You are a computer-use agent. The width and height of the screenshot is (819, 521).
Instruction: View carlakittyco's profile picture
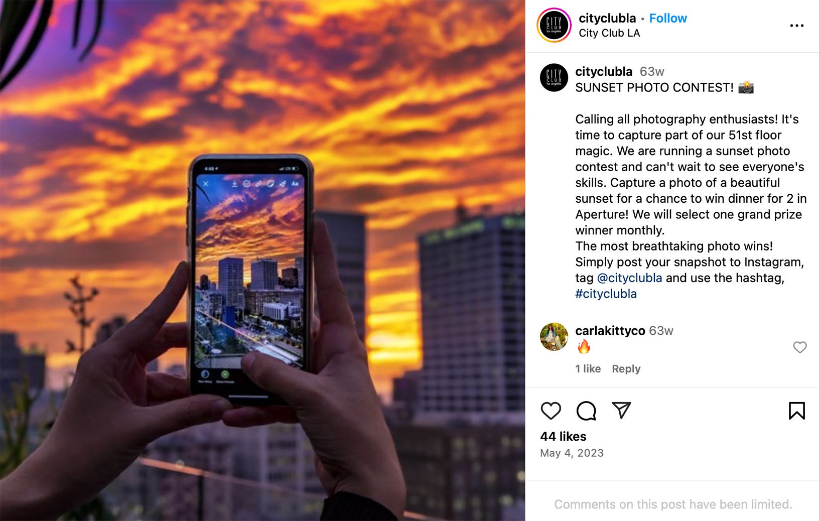click(x=554, y=337)
